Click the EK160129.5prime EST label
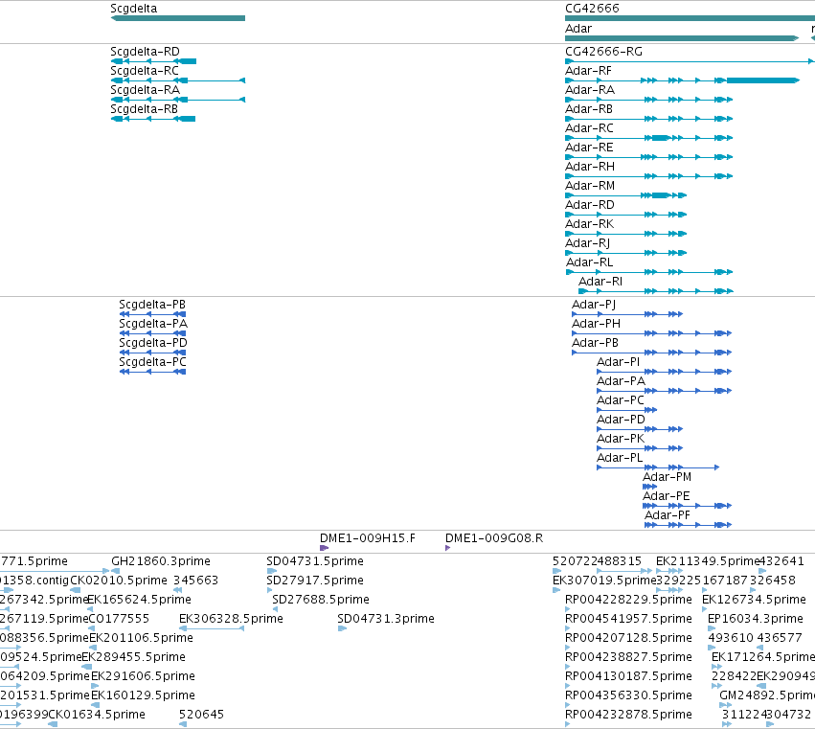Screen dimensions: 815x729 [143, 695]
